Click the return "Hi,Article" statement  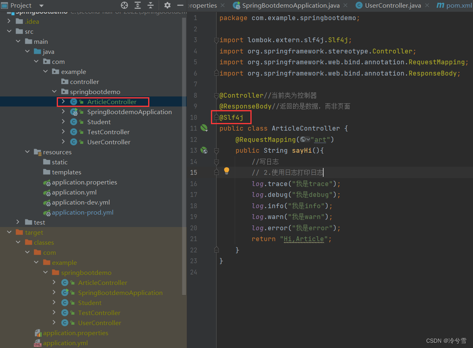click(x=292, y=239)
